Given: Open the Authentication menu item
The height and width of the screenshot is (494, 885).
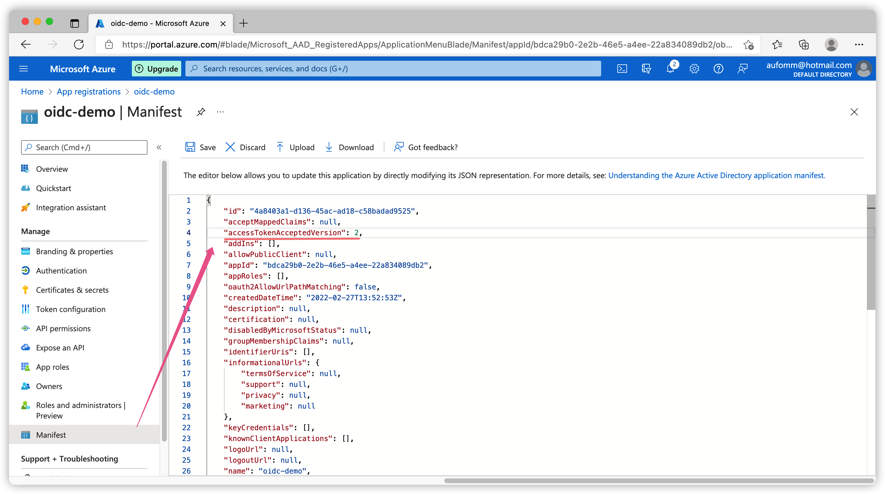Looking at the screenshot, I should click(x=61, y=270).
